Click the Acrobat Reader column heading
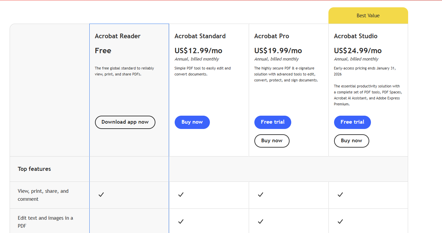 [118, 36]
